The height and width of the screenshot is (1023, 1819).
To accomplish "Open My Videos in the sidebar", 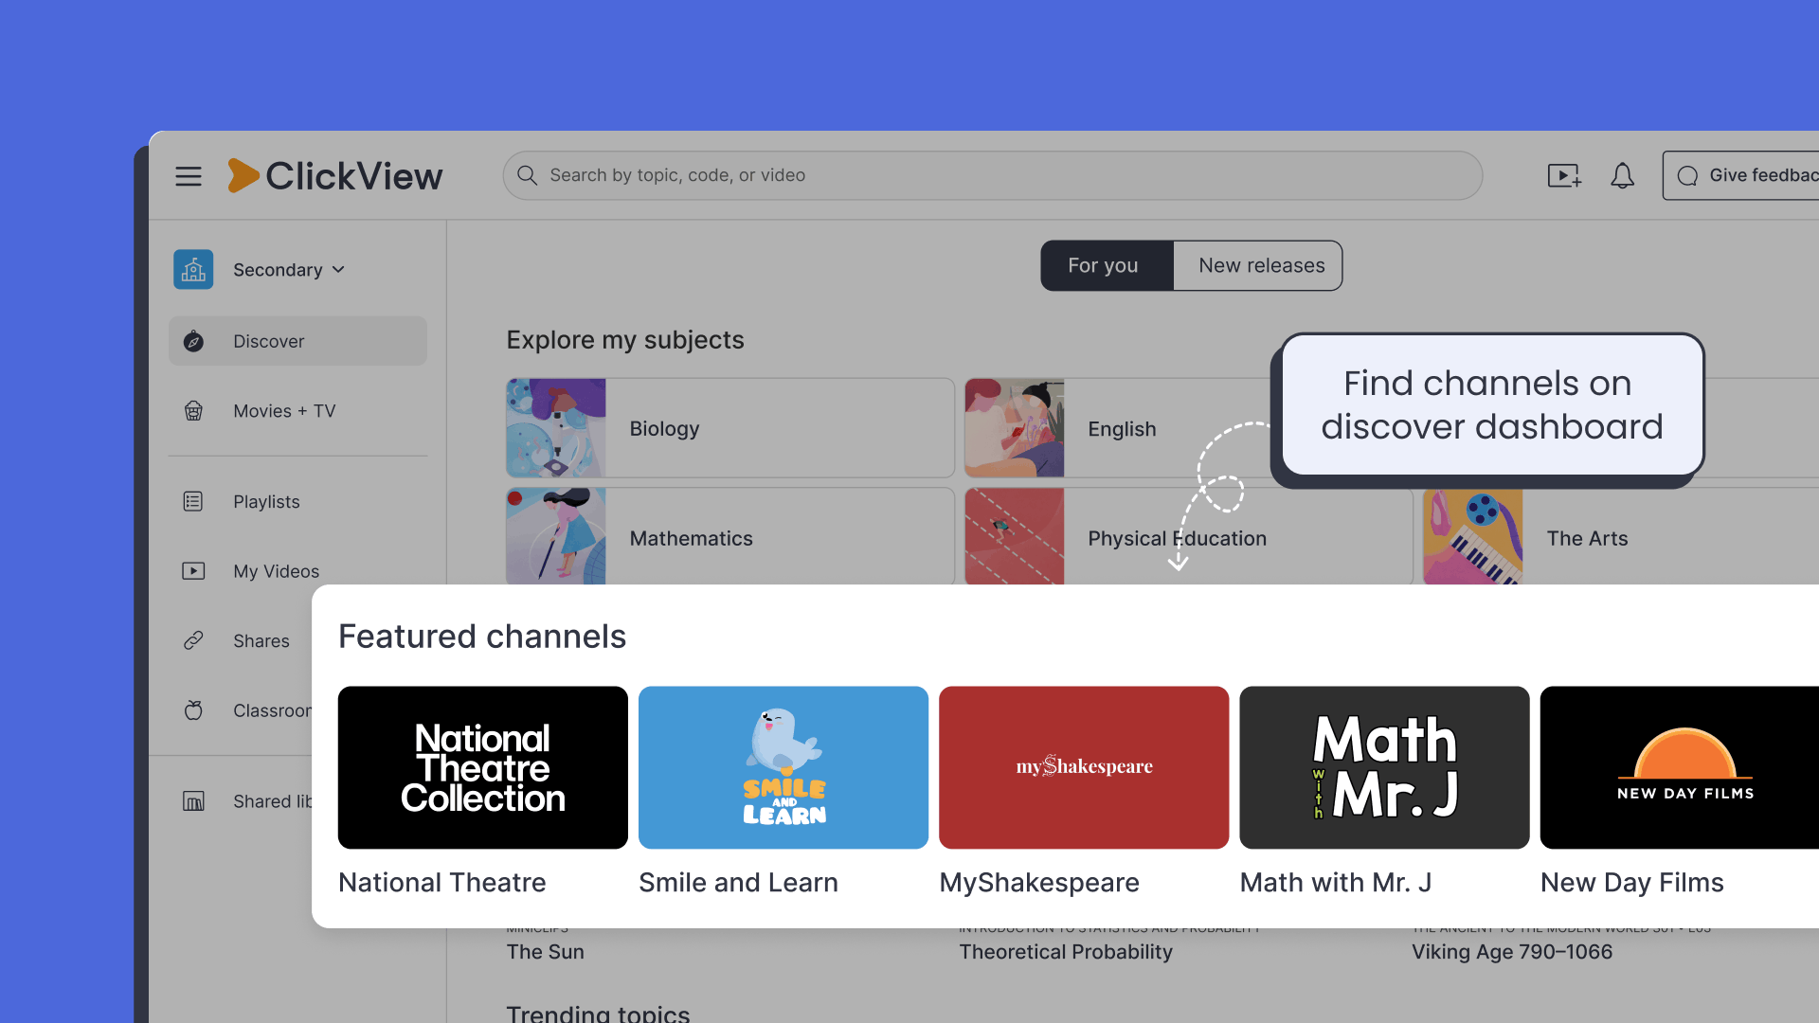I will [297, 571].
